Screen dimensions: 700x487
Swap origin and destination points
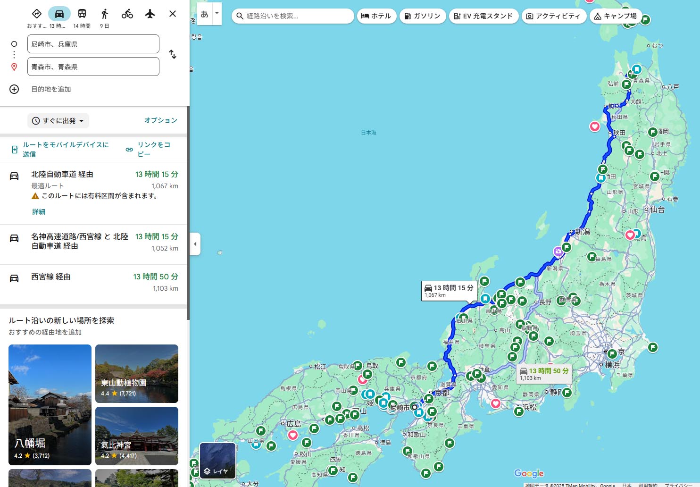coord(173,55)
